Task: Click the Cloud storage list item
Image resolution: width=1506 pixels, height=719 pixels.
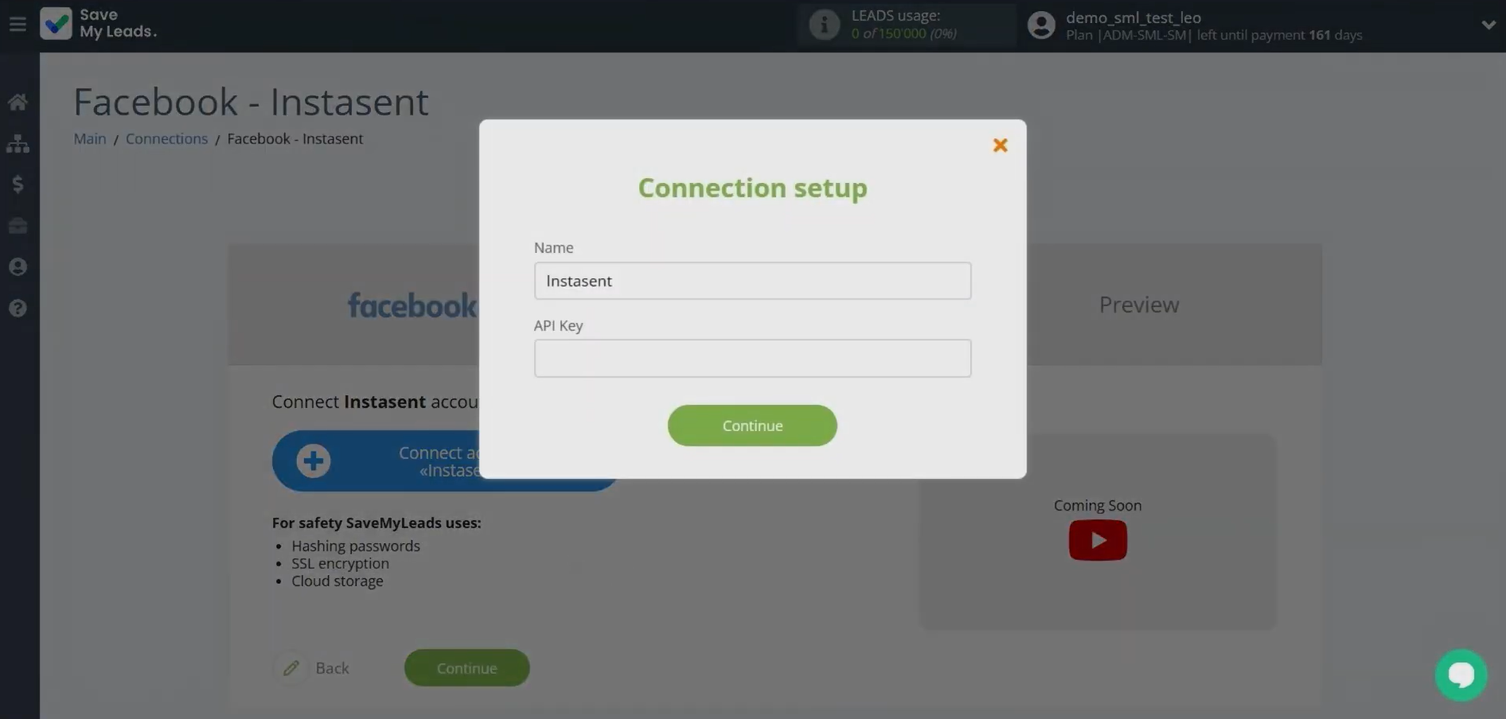Action: pyautogui.click(x=337, y=581)
